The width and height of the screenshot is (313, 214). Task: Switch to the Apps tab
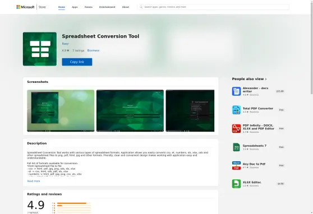click(x=75, y=7)
